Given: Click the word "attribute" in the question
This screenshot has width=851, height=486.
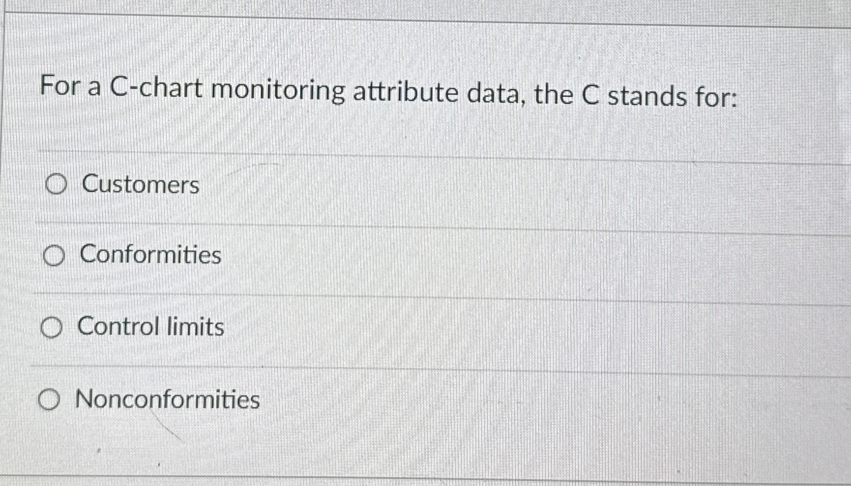Looking at the screenshot, I should (x=405, y=93).
